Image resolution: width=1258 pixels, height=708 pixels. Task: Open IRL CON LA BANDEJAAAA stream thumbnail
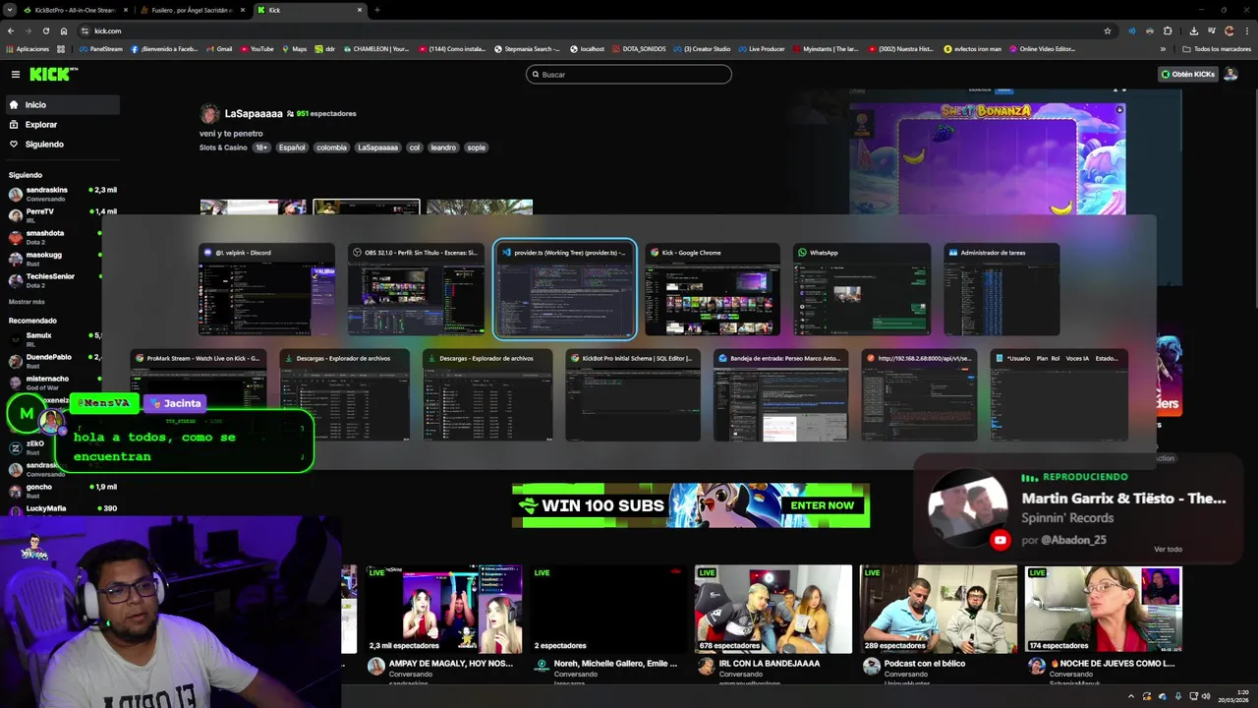coord(773,609)
